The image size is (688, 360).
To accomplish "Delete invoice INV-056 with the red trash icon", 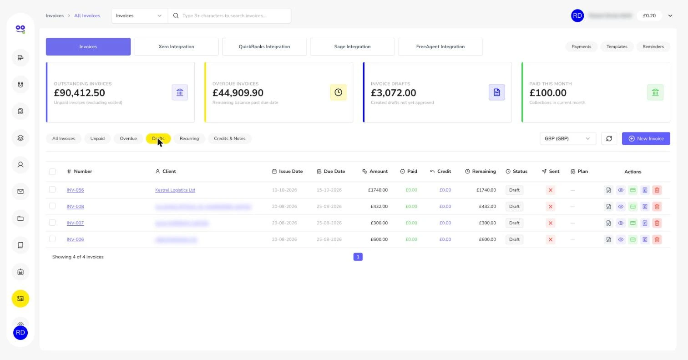I will click(x=657, y=190).
